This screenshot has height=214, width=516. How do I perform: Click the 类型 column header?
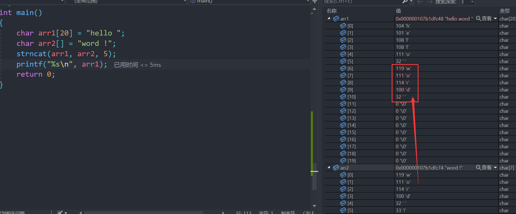(504, 11)
